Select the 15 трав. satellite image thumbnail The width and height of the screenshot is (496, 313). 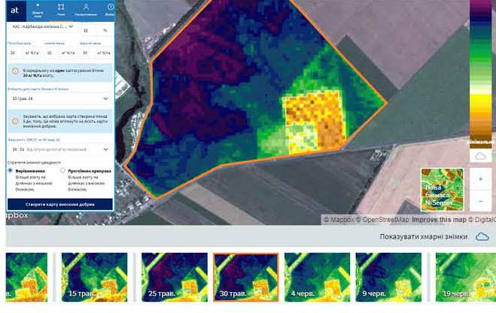click(94, 278)
